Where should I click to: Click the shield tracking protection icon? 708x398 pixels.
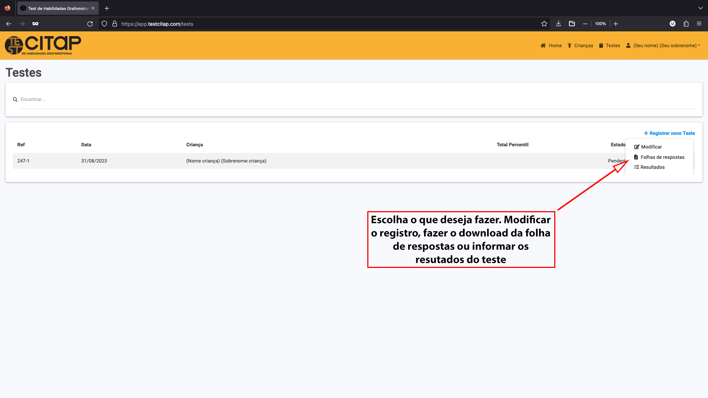click(104, 24)
